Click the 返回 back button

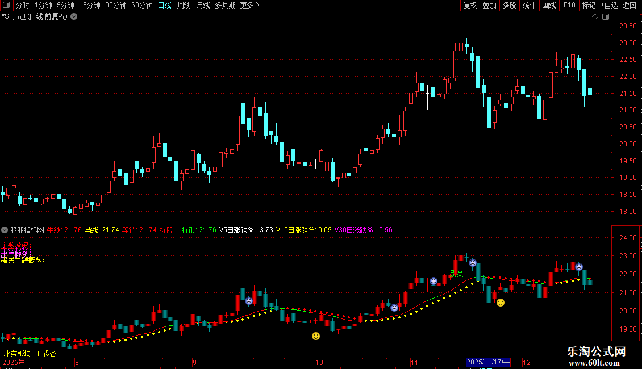click(630, 5)
